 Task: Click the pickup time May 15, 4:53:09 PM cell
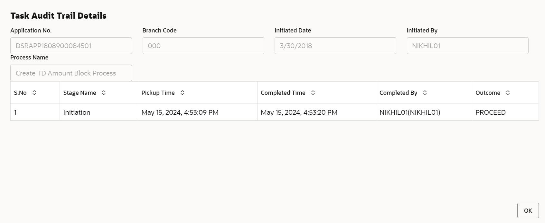(180, 112)
